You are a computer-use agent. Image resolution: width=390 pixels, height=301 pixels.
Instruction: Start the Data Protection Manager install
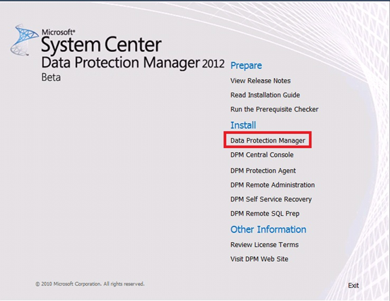point(267,141)
